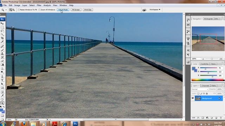Open the Analysis menu
This screenshot has height=126, width=225.
coord(47,5)
